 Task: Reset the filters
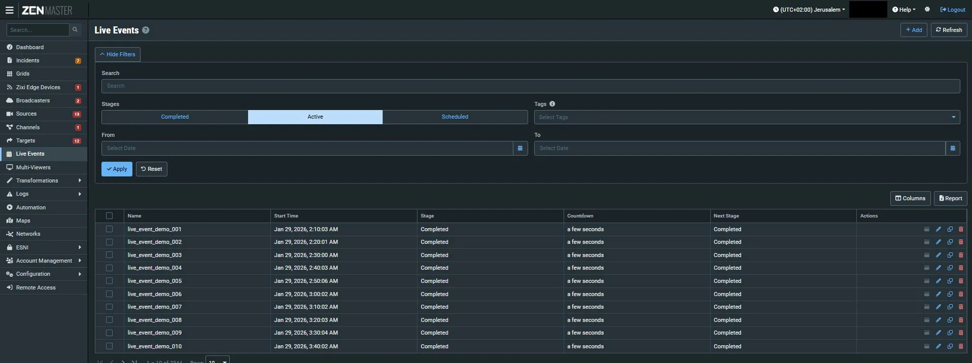click(x=152, y=169)
